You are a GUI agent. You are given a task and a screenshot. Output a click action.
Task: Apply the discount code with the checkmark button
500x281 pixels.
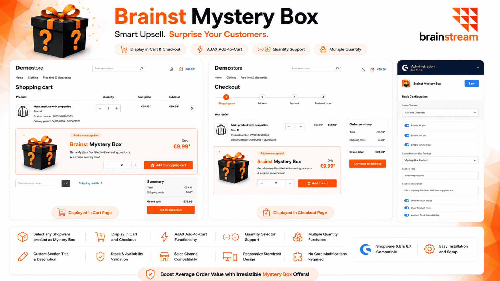[x=66, y=183]
